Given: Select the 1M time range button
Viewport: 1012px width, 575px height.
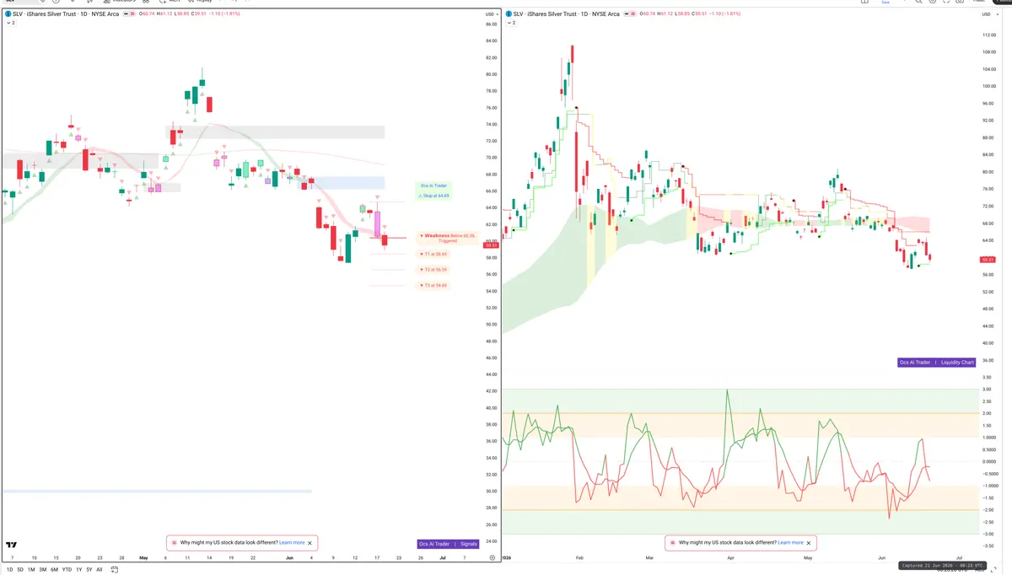Looking at the screenshot, I should [x=31, y=570].
